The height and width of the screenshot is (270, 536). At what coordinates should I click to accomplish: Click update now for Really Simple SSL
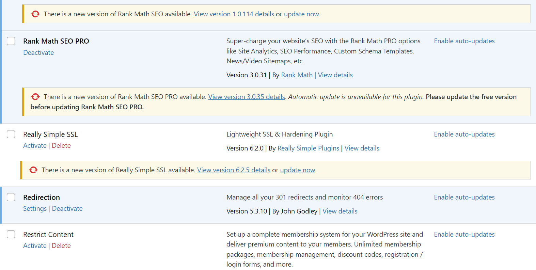(298, 170)
